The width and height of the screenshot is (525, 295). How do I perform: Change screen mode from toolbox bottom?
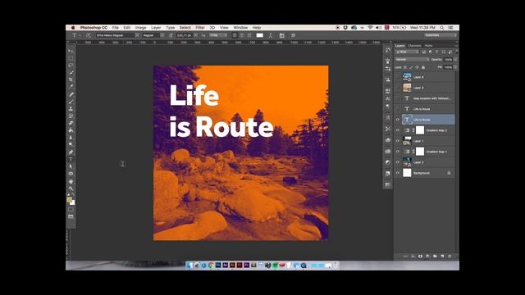[71, 216]
